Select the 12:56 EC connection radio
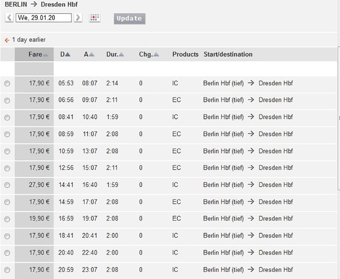The width and height of the screenshot is (340, 279). (x=7, y=168)
